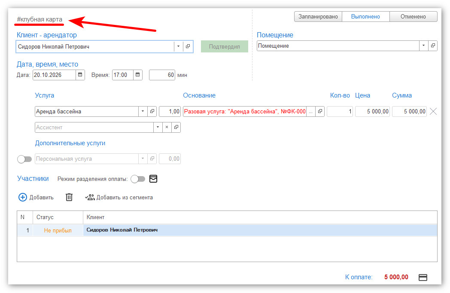Expand the Клиент - арендатор dropdown
The height and width of the screenshot is (293, 450).
point(178,46)
